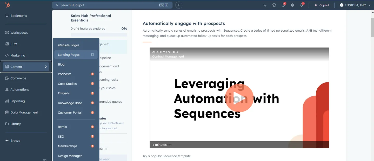Click the Bookmarks ribbon icon
Image resolution: width=374 pixels, height=161 pixels.
pos(7,16)
